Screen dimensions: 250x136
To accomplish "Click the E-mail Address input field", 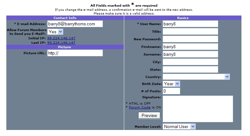I will (x=75, y=24).
